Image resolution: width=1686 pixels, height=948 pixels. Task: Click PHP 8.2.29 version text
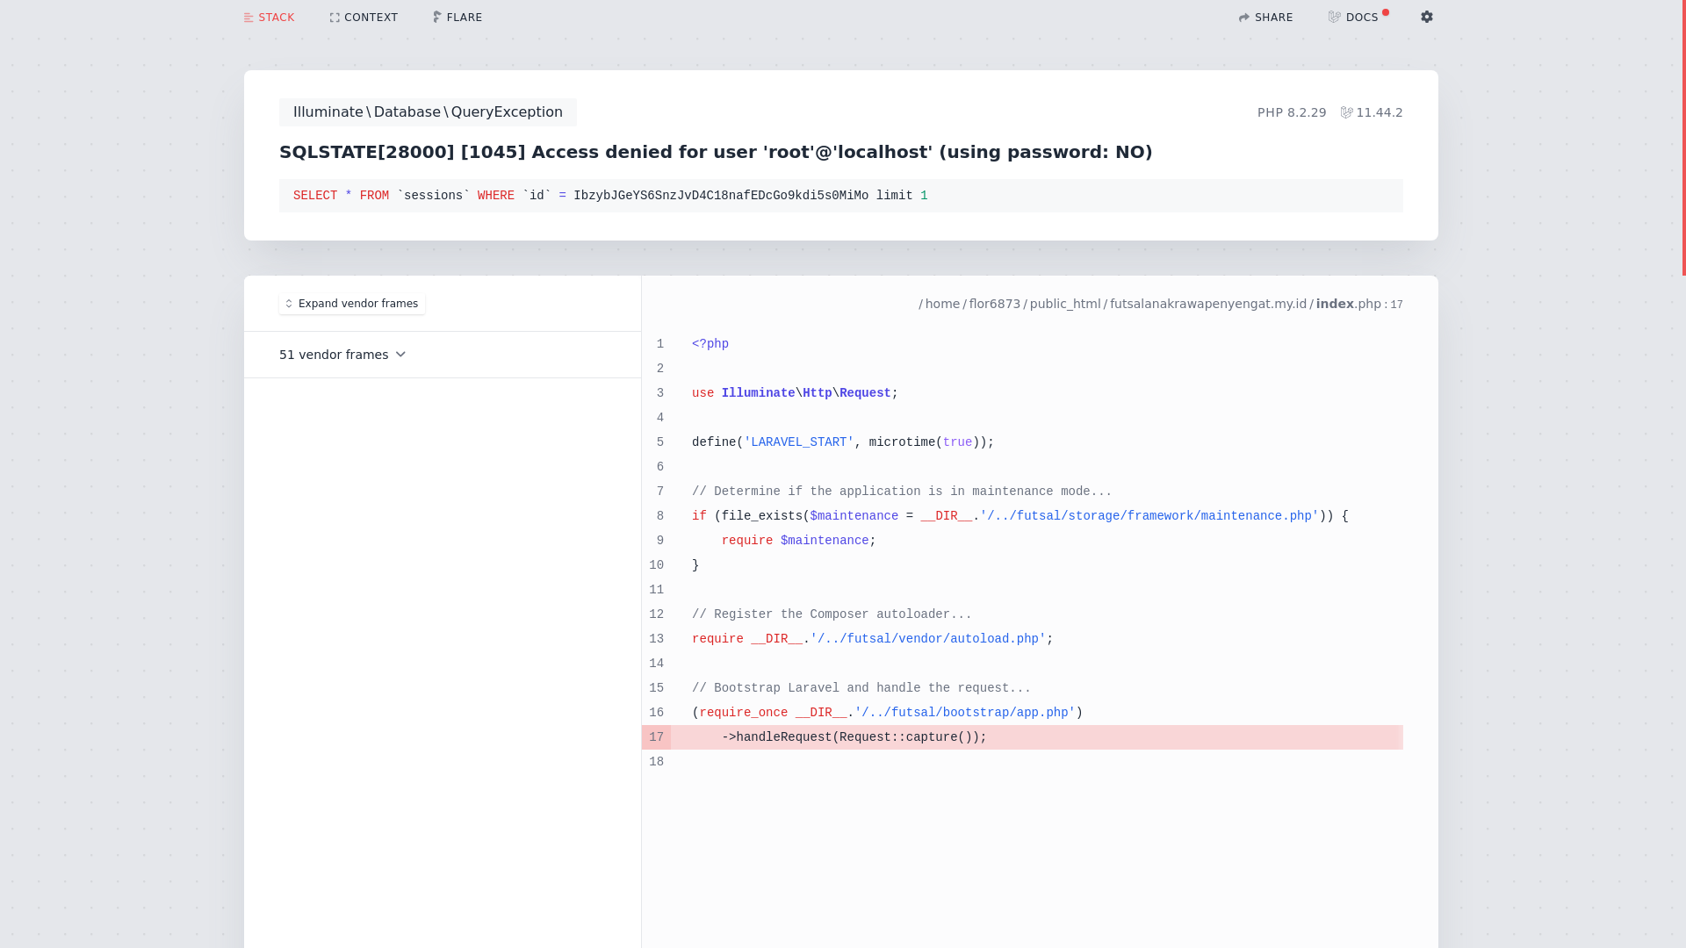click(1292, 112)
